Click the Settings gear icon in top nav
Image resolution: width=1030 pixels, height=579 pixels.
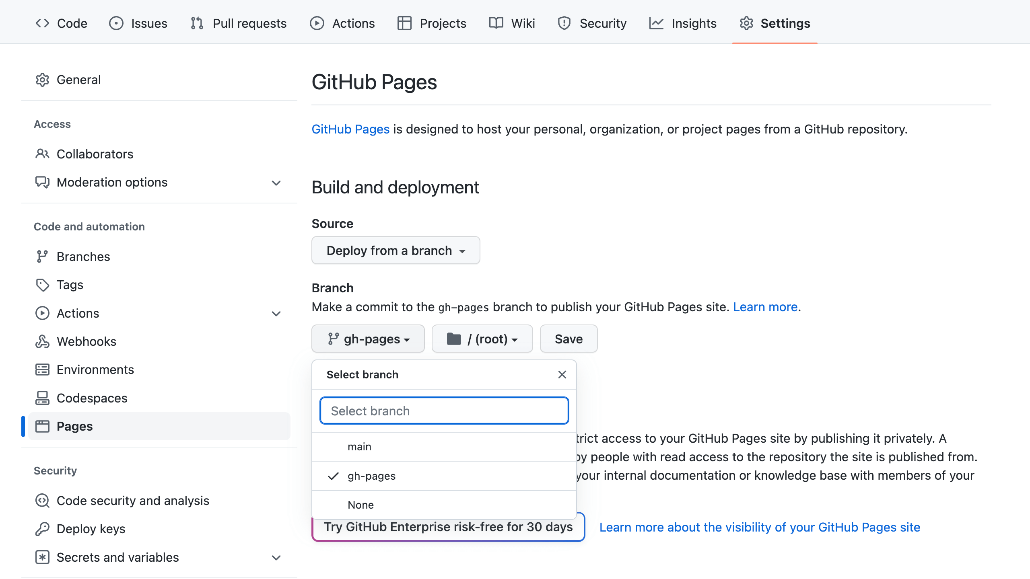coord(746,23)
